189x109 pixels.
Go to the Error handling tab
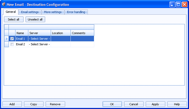point(76,12)
